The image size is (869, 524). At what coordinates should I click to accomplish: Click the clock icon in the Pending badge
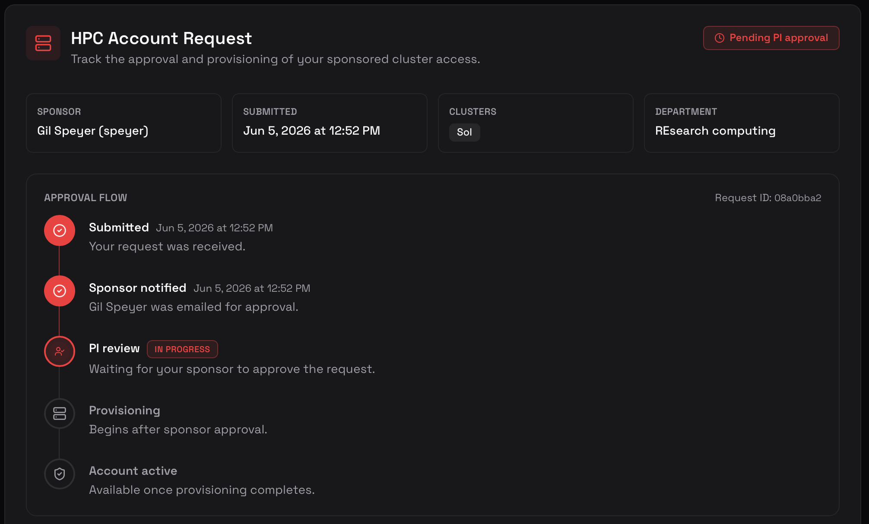pos(719,38)
